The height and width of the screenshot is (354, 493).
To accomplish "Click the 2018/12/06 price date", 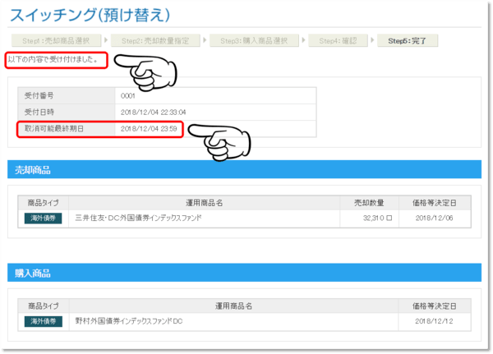I will 434,218.
